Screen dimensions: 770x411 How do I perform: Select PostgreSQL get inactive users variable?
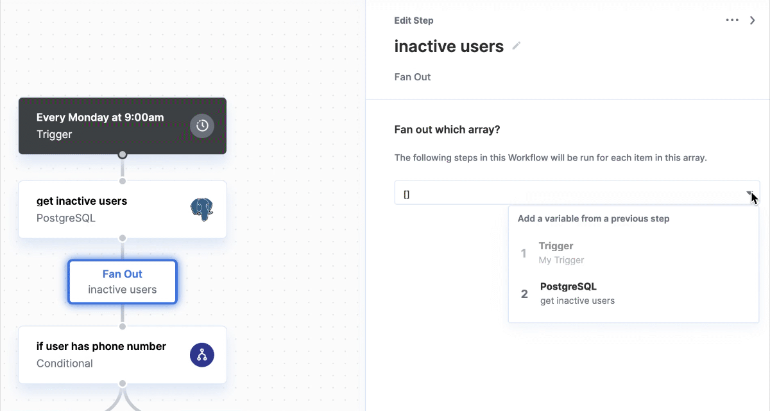577,293
